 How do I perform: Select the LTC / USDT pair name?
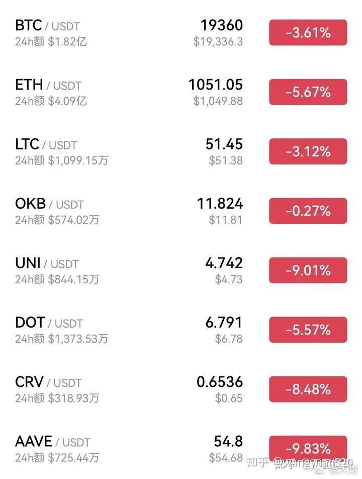(46, 144)
